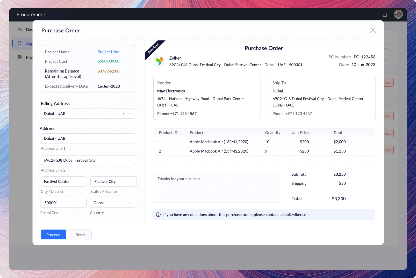Click the Product ID column header
The width and height of the screenshot is (416, 278).
coord(168,133)
